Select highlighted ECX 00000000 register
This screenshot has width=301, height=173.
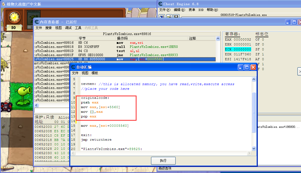pos(238,49)
